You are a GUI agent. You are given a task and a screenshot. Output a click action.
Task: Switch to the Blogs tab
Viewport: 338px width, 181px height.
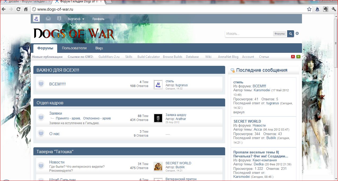coord(99,48)
